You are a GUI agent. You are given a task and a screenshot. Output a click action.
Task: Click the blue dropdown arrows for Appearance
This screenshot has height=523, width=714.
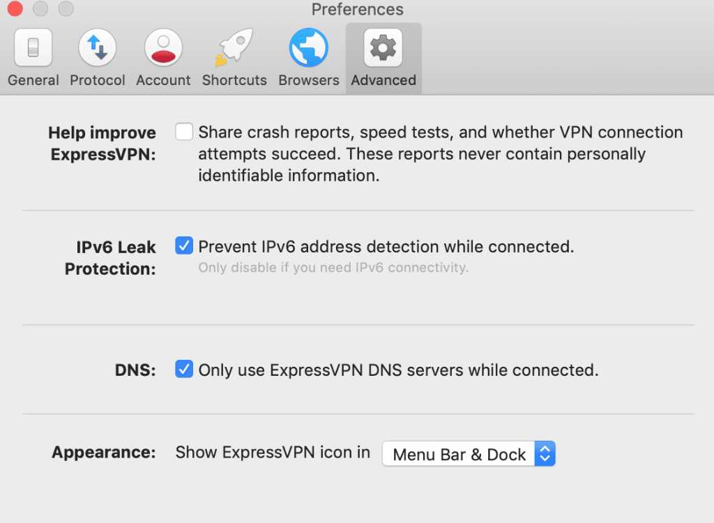click(545, 454)
